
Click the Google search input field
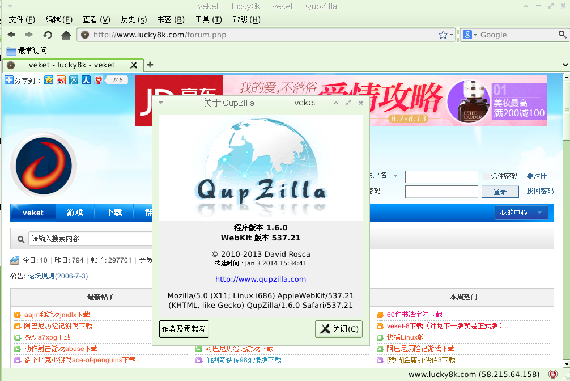point(518,35)
